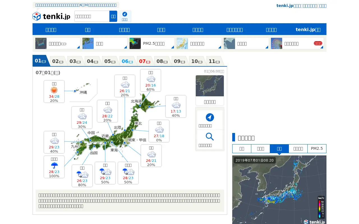Image resolution: width=359 pixels, height=224 pixels.
Task: Click the rain-to-cloud card showing 26/23 80%
Action: [x=82, y=176]
